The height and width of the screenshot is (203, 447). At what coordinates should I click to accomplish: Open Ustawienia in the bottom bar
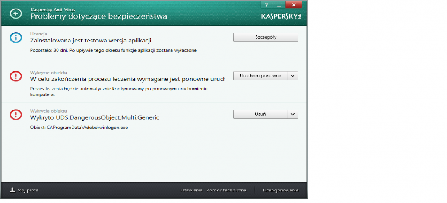tap(190, 190)
